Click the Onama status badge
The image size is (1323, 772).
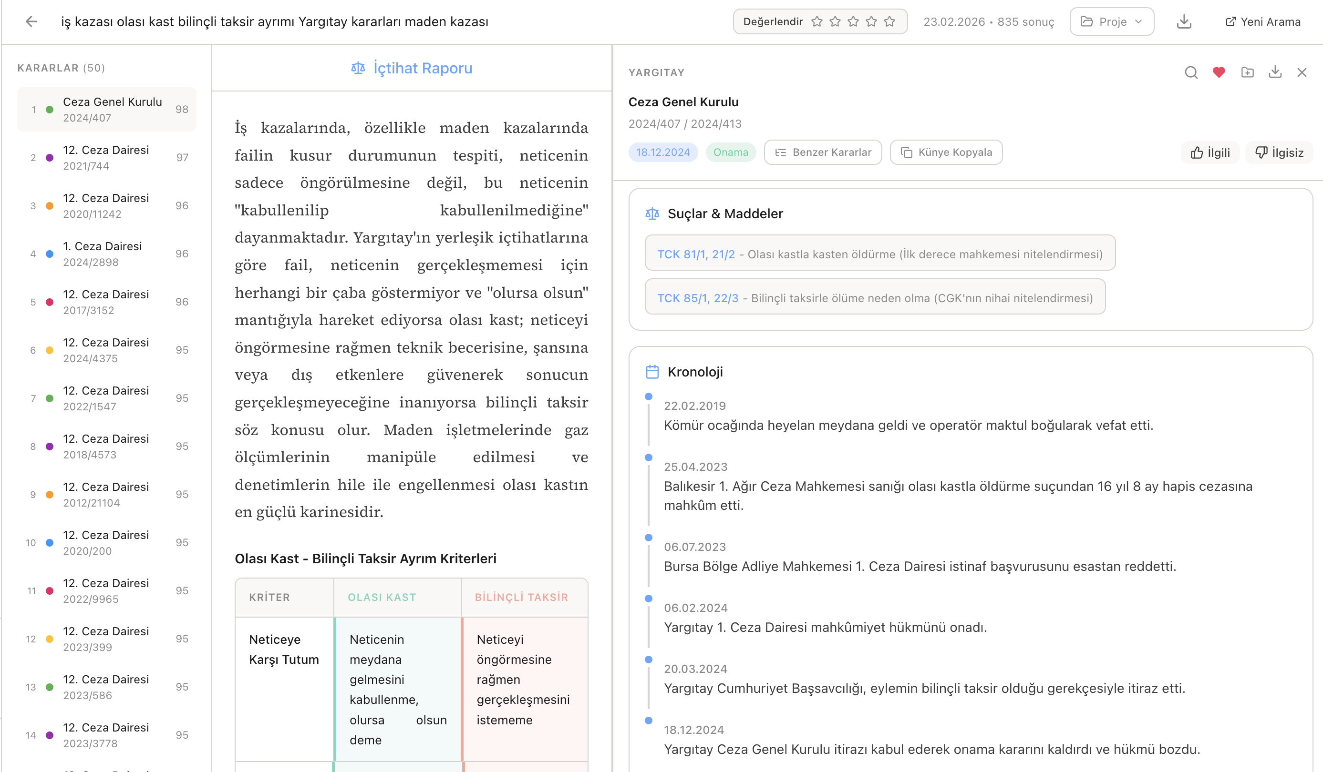(731, 152)
